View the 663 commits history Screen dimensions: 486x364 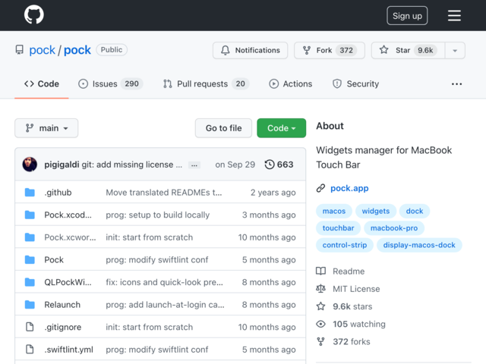point(279,165)
